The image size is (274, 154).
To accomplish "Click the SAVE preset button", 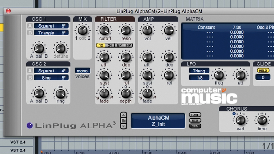I will (x=195, y=115).
